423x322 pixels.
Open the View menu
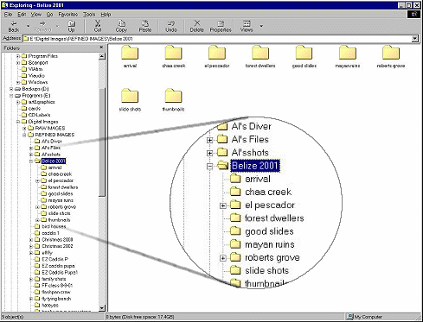(36, 14)
